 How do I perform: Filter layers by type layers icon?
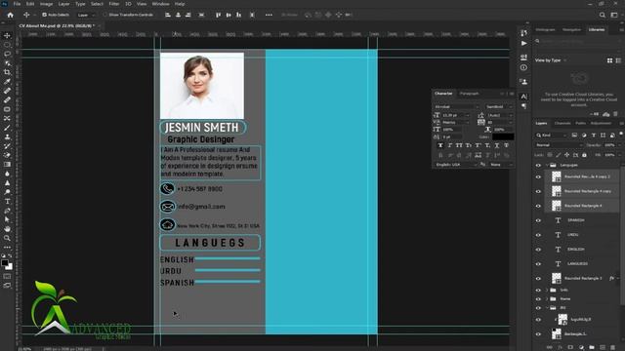(x=594, y=136)
